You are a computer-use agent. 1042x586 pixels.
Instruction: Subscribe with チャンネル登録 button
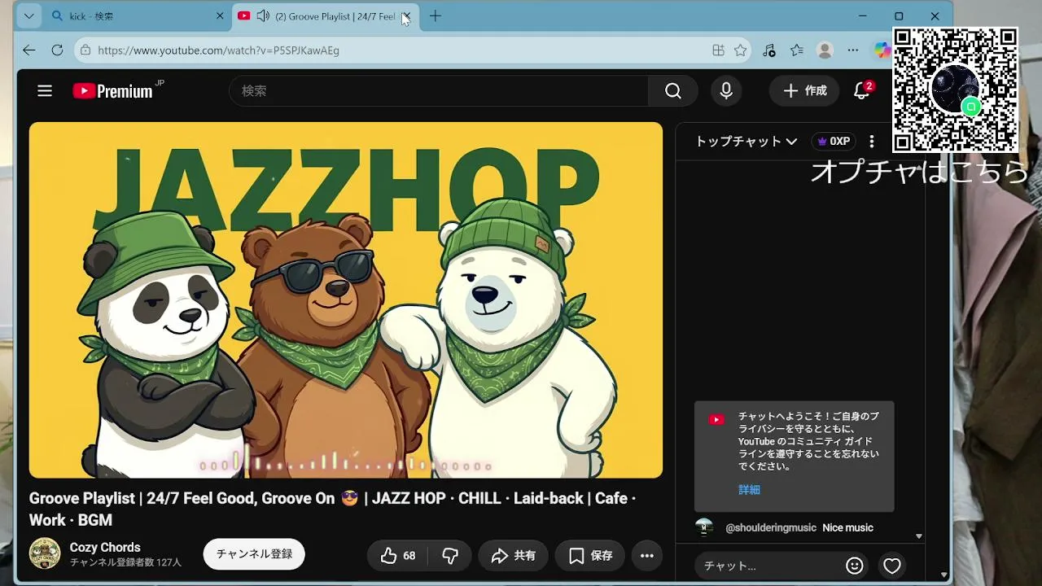click(x=254, y=553)
